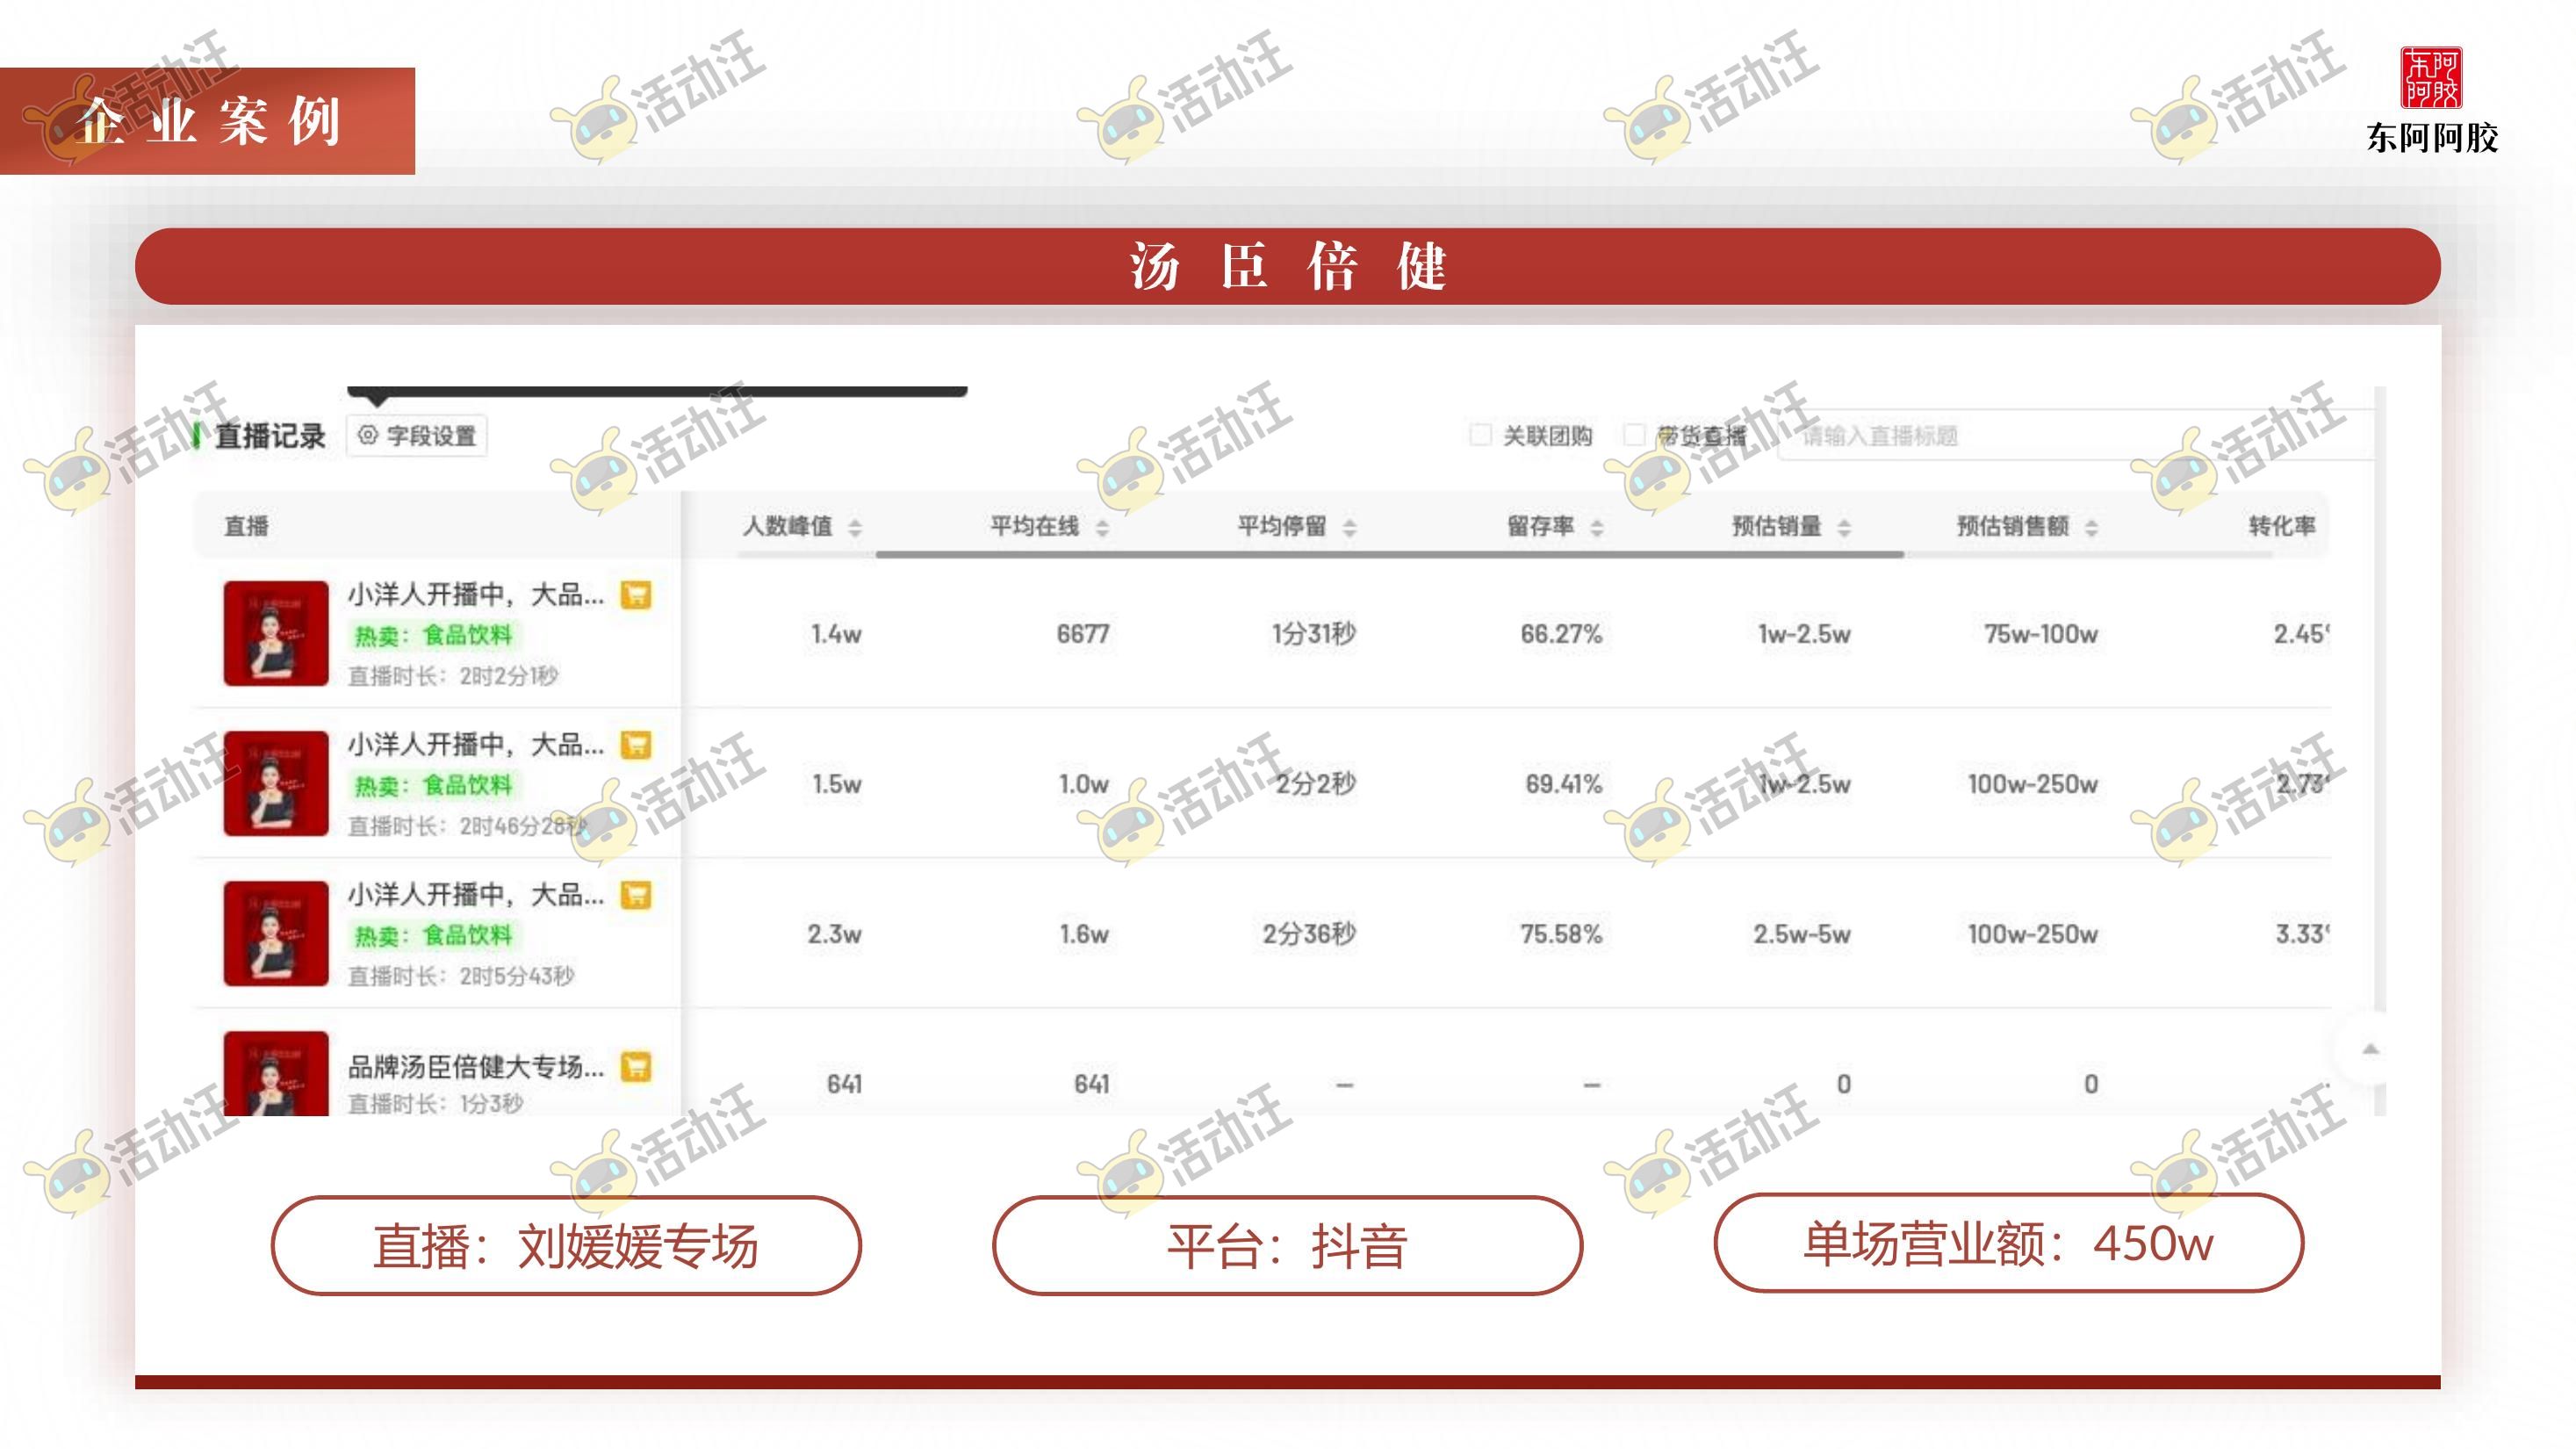Sort by 预估销售额 column arrows
Screen dimensions: 2576x1449
point(2091,527)
